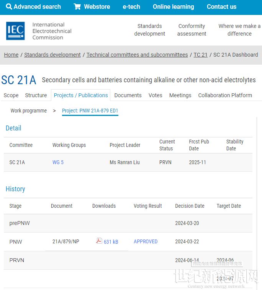This screenshot has height=290, width=262.
Task: Select the Structure tab
Action: (36, 95)
